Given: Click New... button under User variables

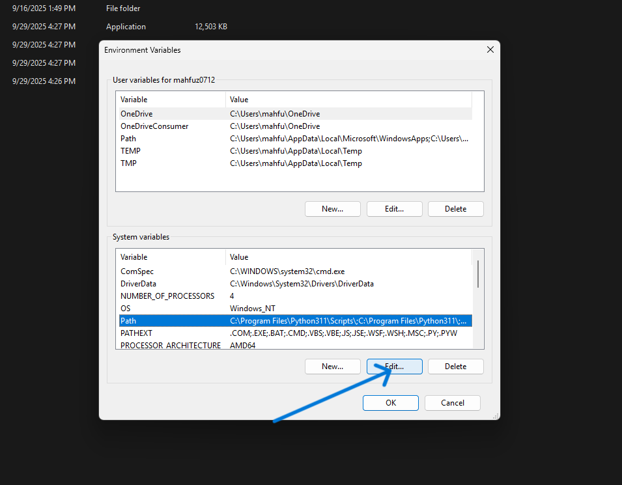Looking at the screenshot, I should (332, 209).
